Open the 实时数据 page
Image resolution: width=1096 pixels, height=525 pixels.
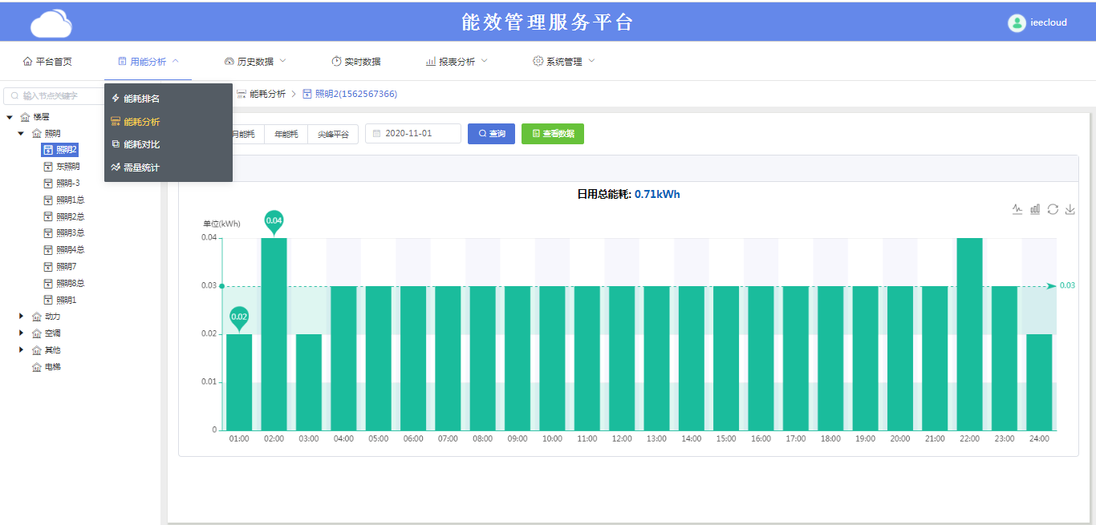coord(355,62)
